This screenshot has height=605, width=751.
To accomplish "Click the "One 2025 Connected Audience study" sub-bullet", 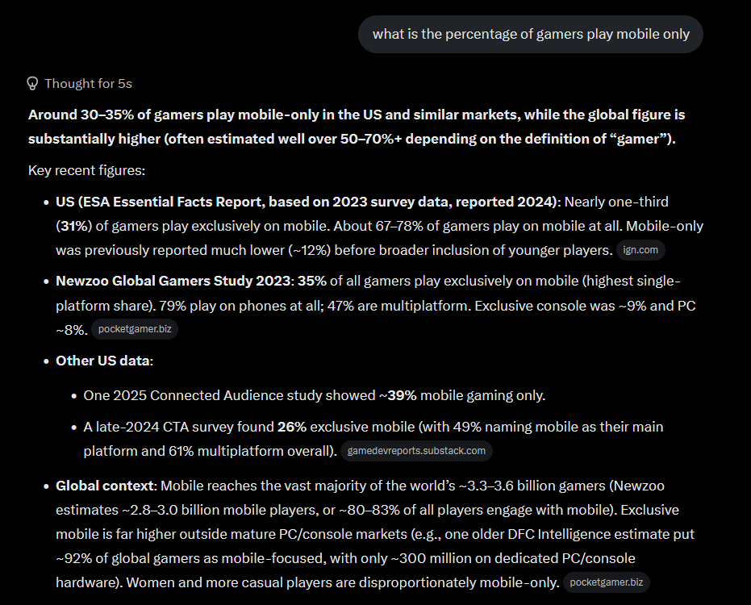I will click(x=315, y=395).
